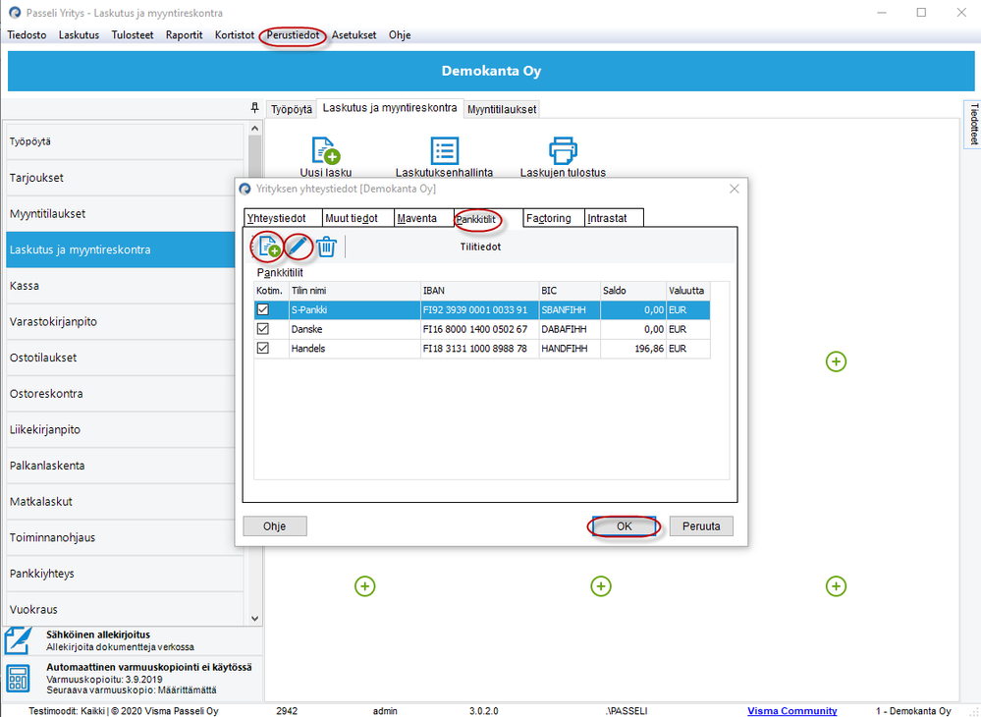Switch to the Pankkitilit tab
Image resolution: width=981 pixels, height=717 pixels.
click(x=488, y=218)
